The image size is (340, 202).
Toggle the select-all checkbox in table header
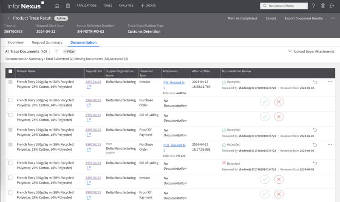(x=10, y=71)
